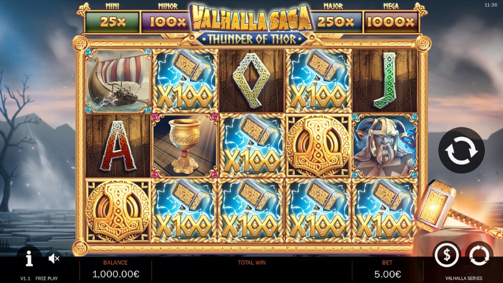Click the Mini 25x jackpot badge
Viewport: 503px width, 283px height.
(x=112, y=22)
